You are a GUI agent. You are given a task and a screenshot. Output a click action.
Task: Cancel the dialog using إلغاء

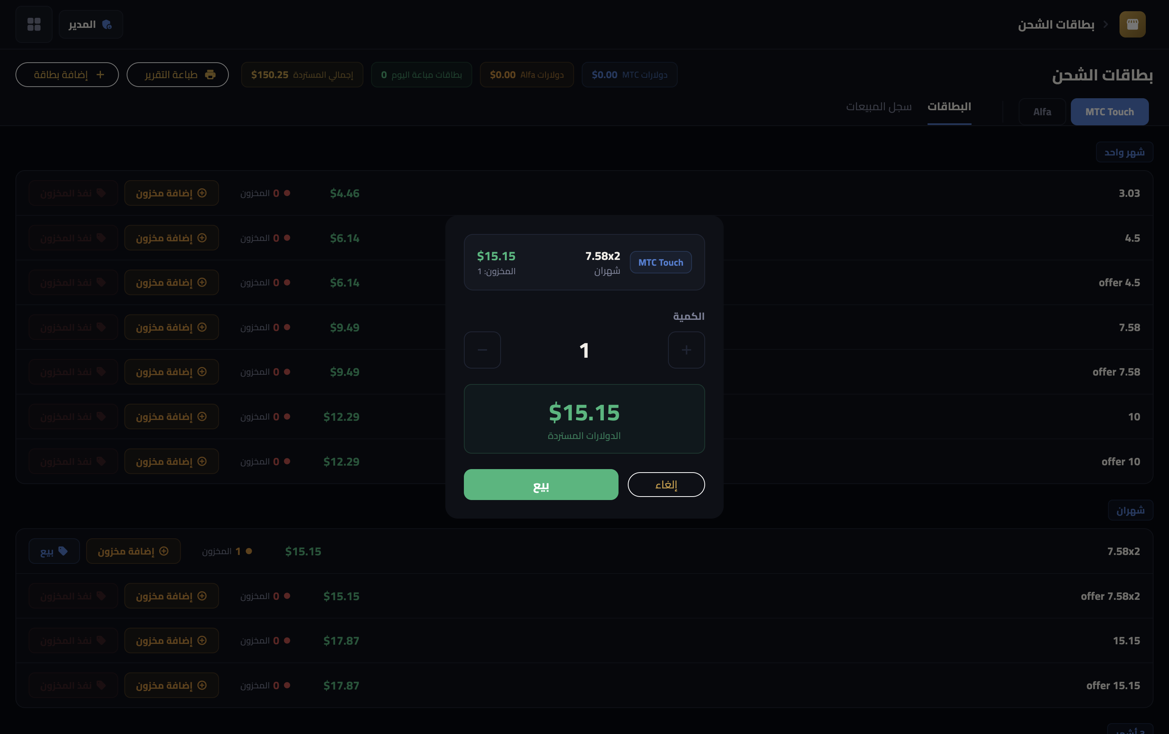(x=665, y=484)
